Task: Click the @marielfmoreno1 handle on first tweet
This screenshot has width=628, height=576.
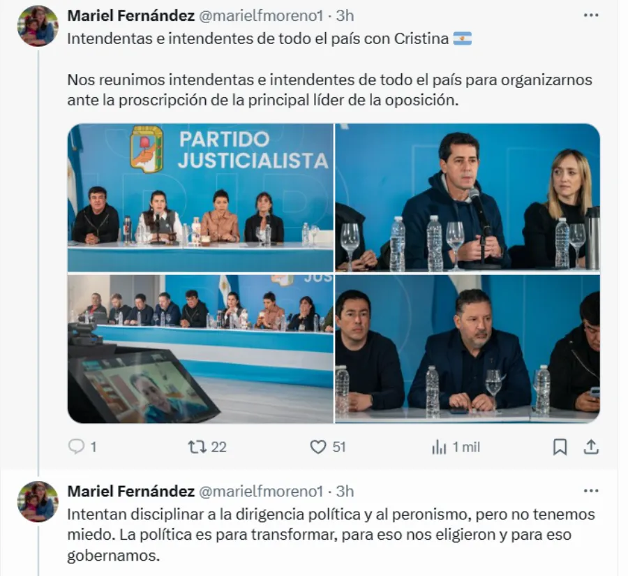Action: coord(261,15)
